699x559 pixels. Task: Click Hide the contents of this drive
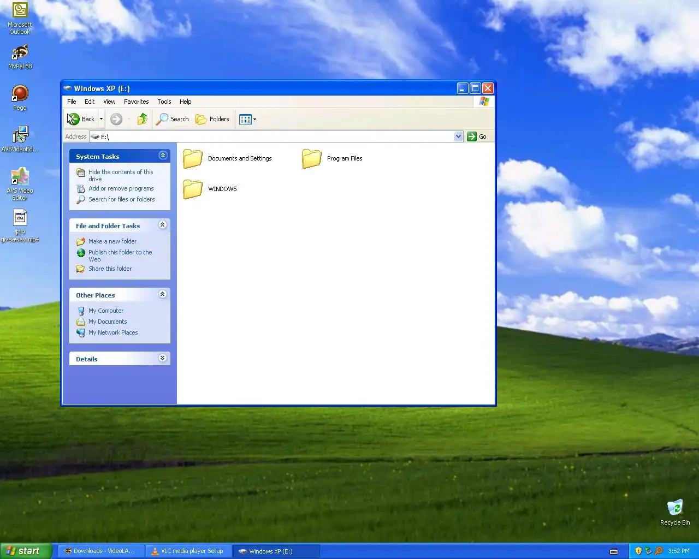[121, 175]
